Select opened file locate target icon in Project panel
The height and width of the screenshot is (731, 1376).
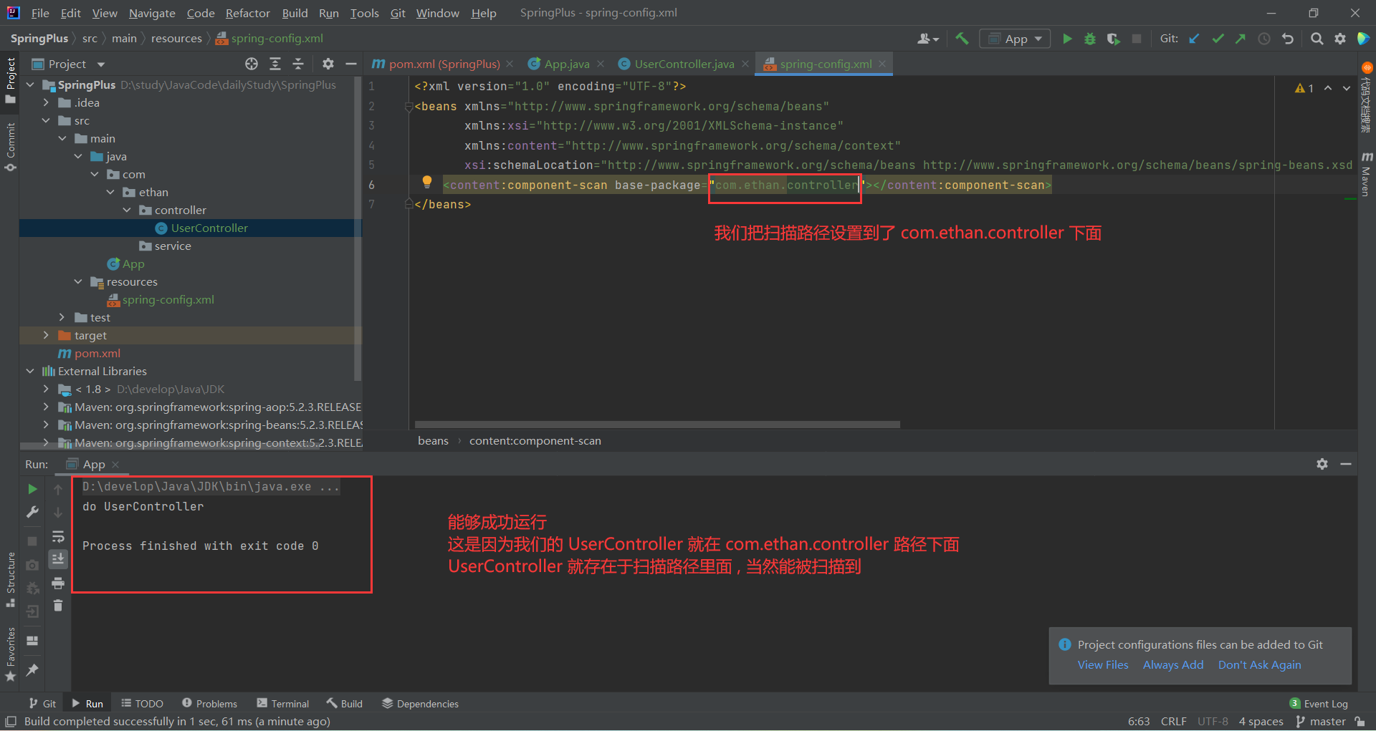(252, 64)
